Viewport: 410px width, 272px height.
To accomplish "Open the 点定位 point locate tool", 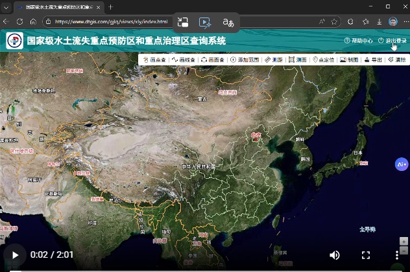I will click(x=324, y=60).
